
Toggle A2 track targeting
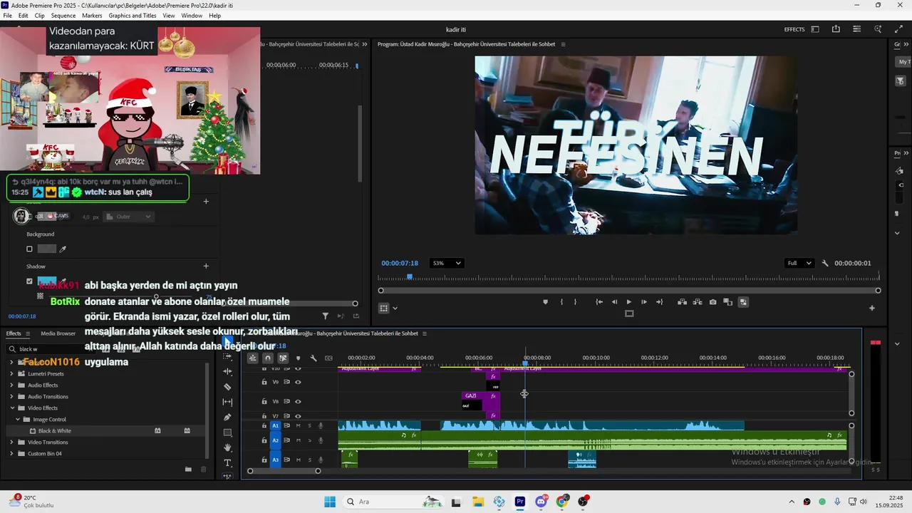(275, 440)
